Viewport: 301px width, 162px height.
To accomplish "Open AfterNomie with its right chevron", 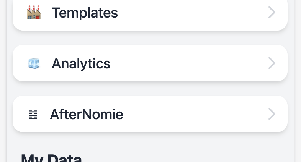I will [272, 114].
